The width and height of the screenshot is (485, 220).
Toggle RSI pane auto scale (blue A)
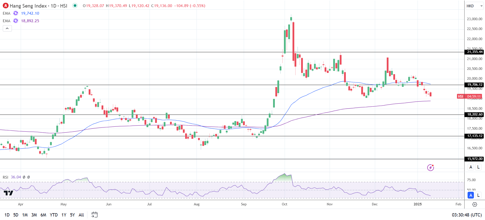coord(471,195)
